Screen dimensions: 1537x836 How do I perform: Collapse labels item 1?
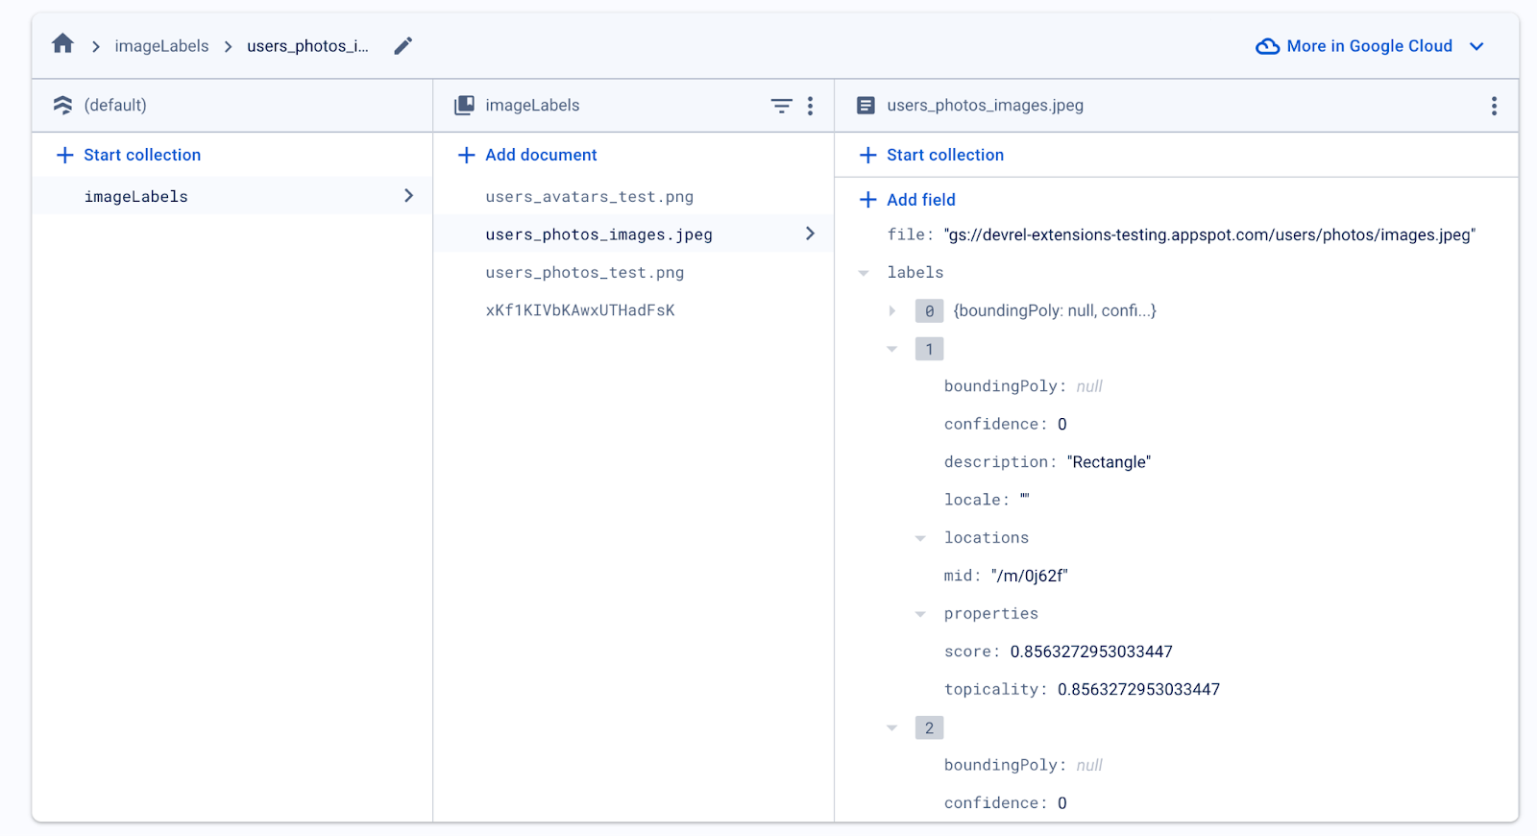892,349
